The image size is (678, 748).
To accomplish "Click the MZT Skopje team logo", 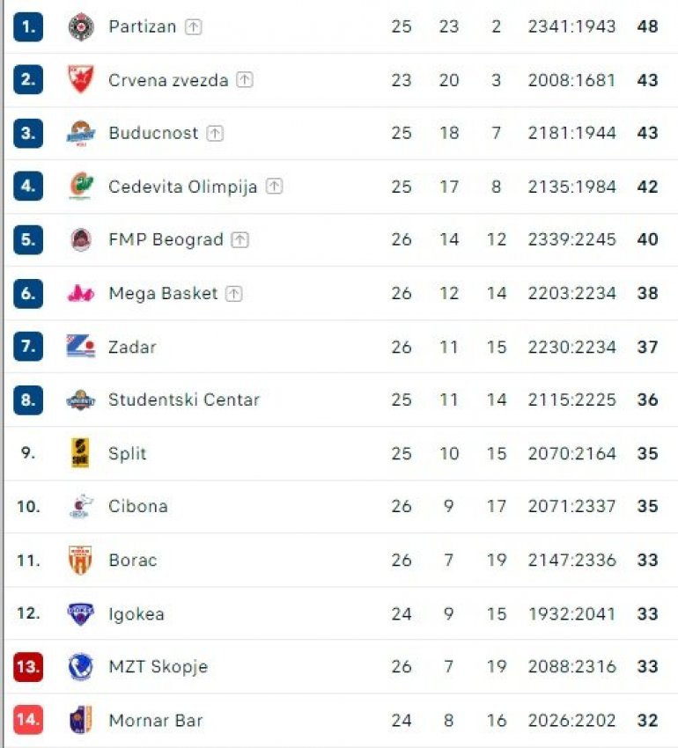I will (81, 666).
